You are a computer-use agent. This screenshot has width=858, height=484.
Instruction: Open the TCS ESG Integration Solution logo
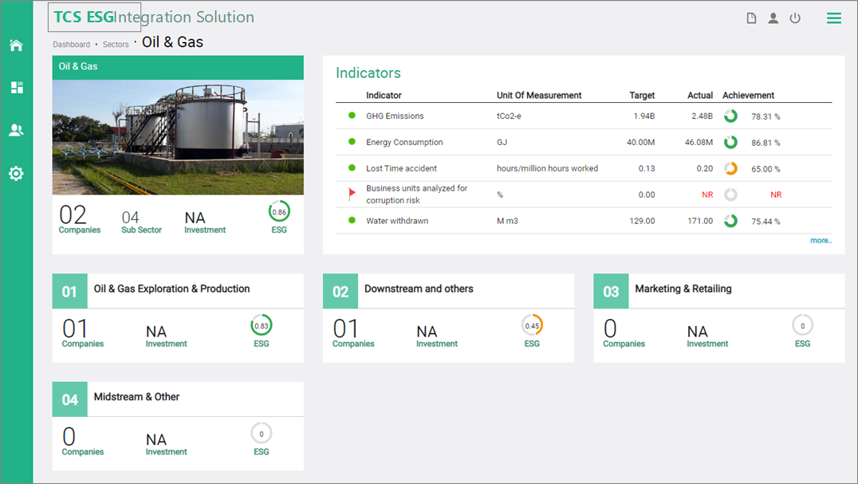click(x=153, y=17)
